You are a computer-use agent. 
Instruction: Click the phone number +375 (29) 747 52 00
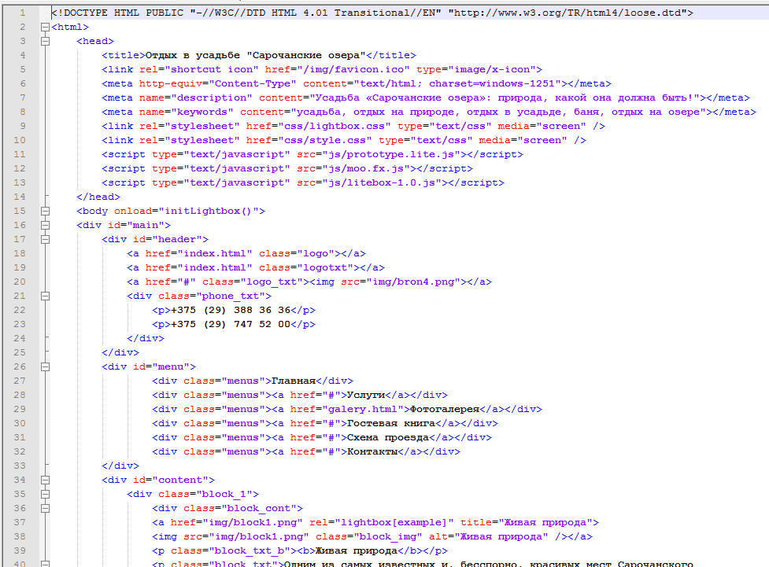[231, 325]
